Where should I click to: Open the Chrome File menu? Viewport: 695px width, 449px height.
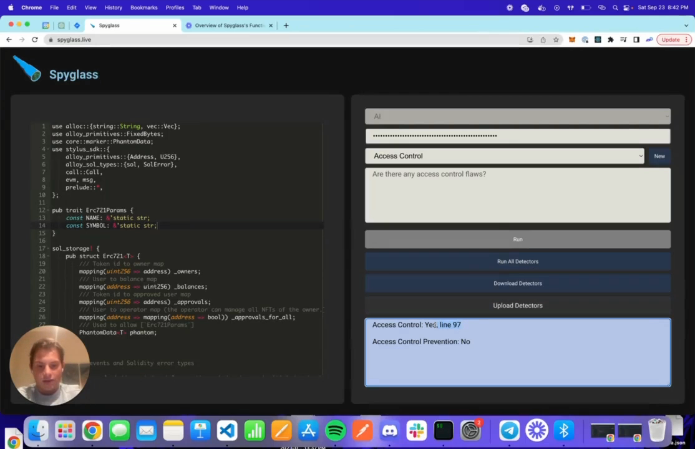click(54, 7)
